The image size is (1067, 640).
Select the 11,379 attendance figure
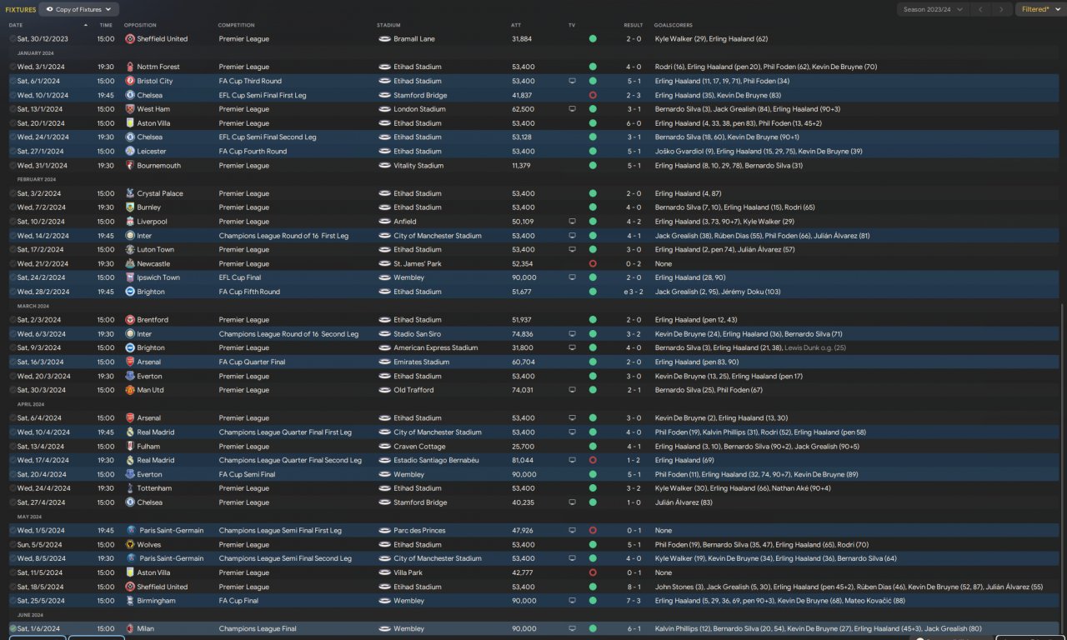coord(522,166)
